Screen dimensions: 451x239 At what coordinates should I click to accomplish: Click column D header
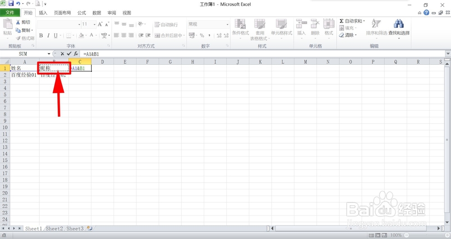pos(102,62)
